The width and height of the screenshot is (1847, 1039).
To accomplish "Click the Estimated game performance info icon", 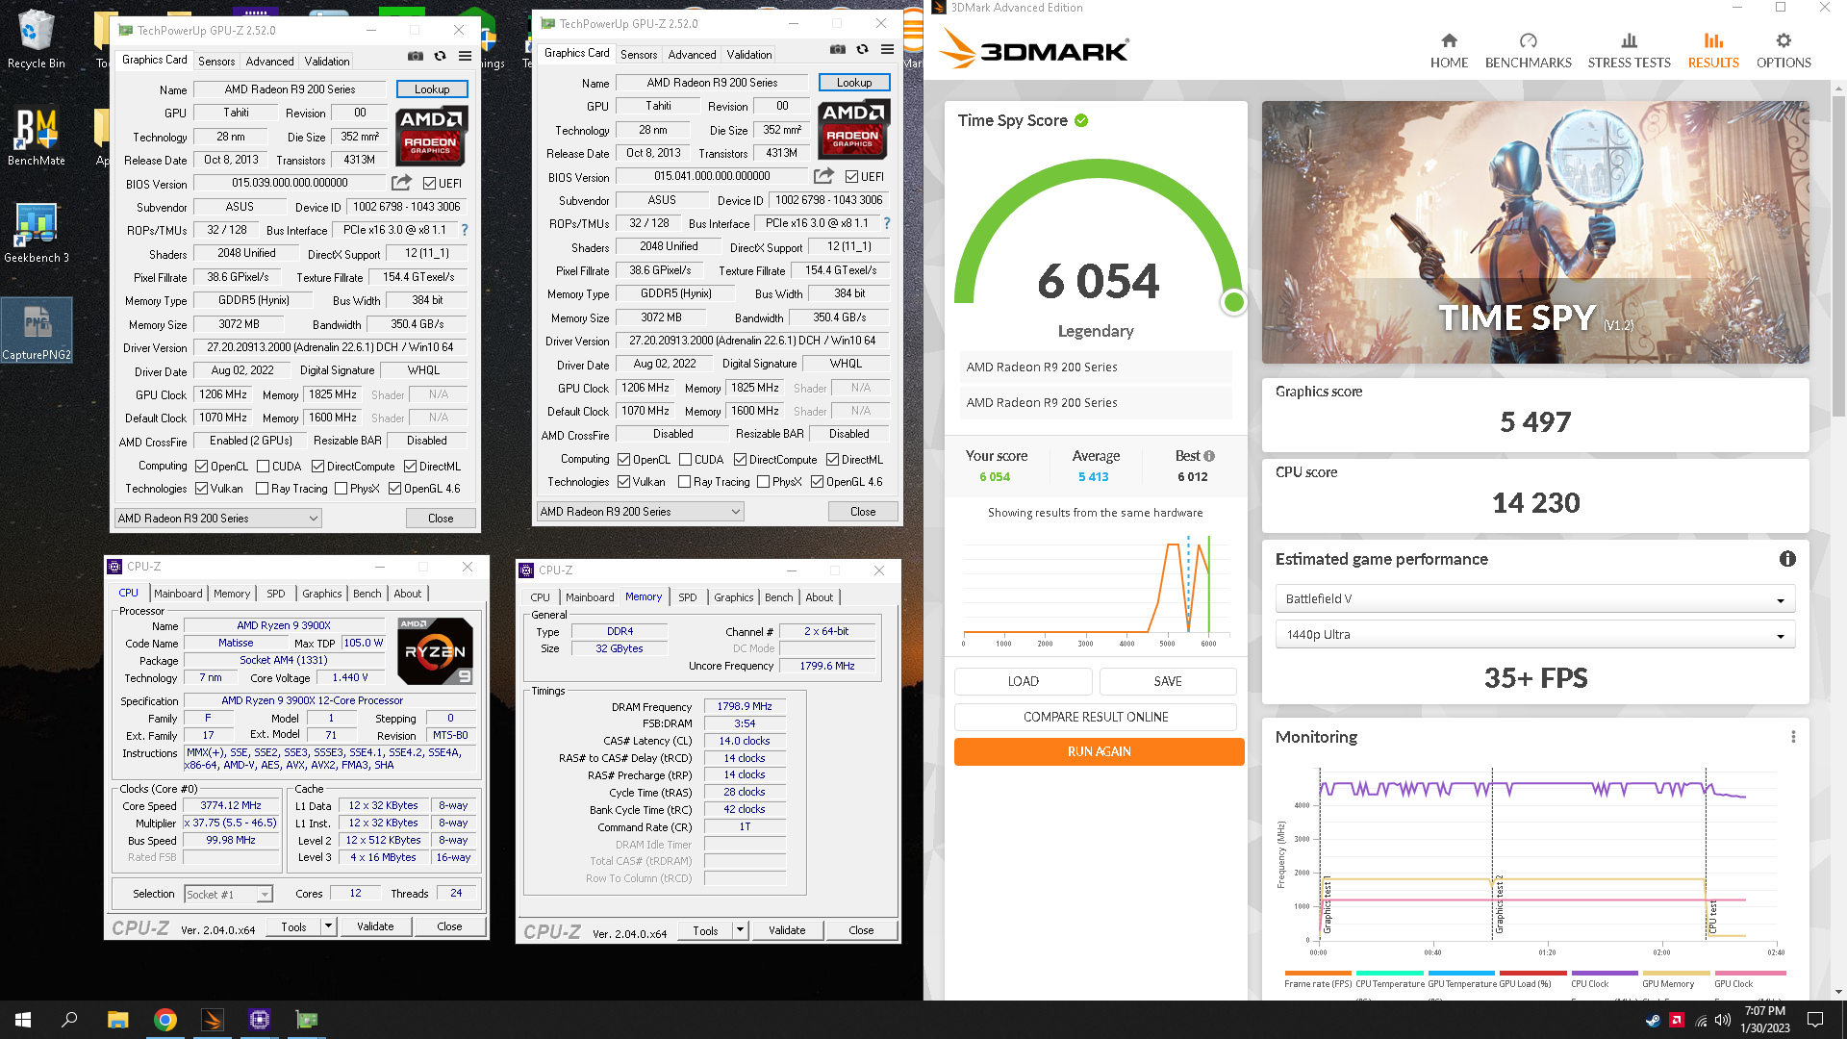I will [1786, 559].
